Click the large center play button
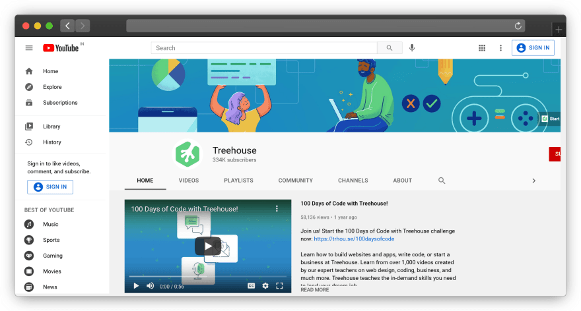581x311 pixels. [208, 246]
